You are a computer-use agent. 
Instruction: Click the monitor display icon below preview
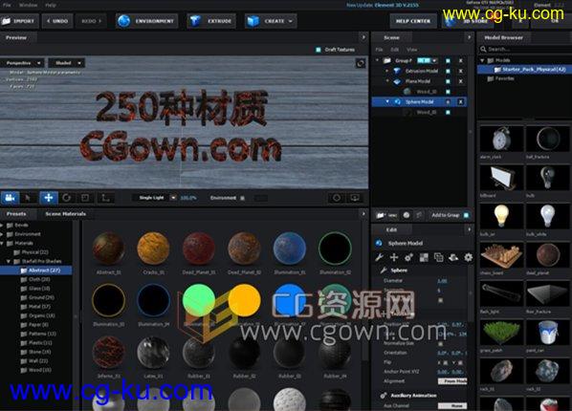pyautogui.click(x=355, y=198)
